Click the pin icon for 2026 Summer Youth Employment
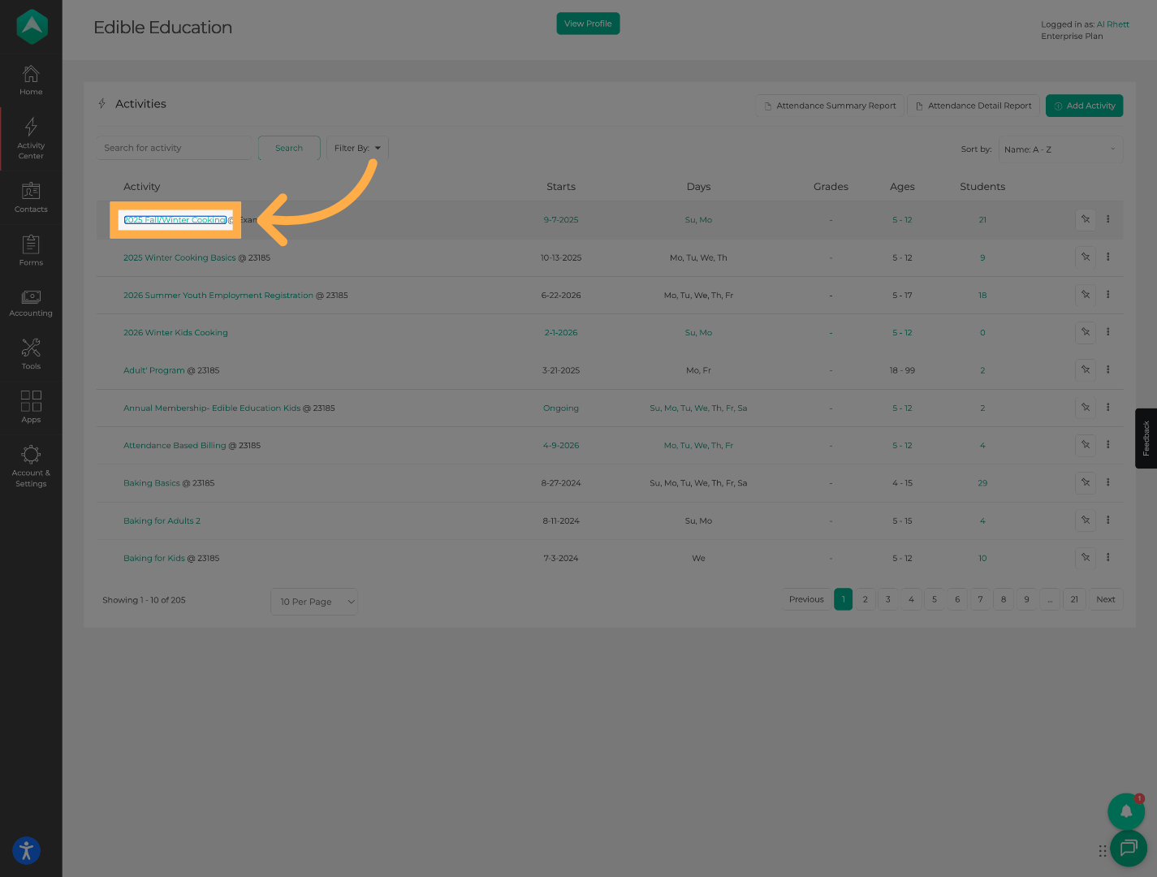Image resolution: width=1157 pixels, height=877 pixels. coord(1086,295)
